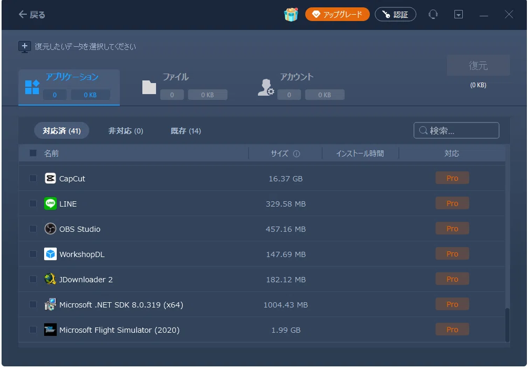Click the Pro badge for OBS Studio
Image resolution: width=529 pixels, height=369 pixels.
(x=452, y=229)
